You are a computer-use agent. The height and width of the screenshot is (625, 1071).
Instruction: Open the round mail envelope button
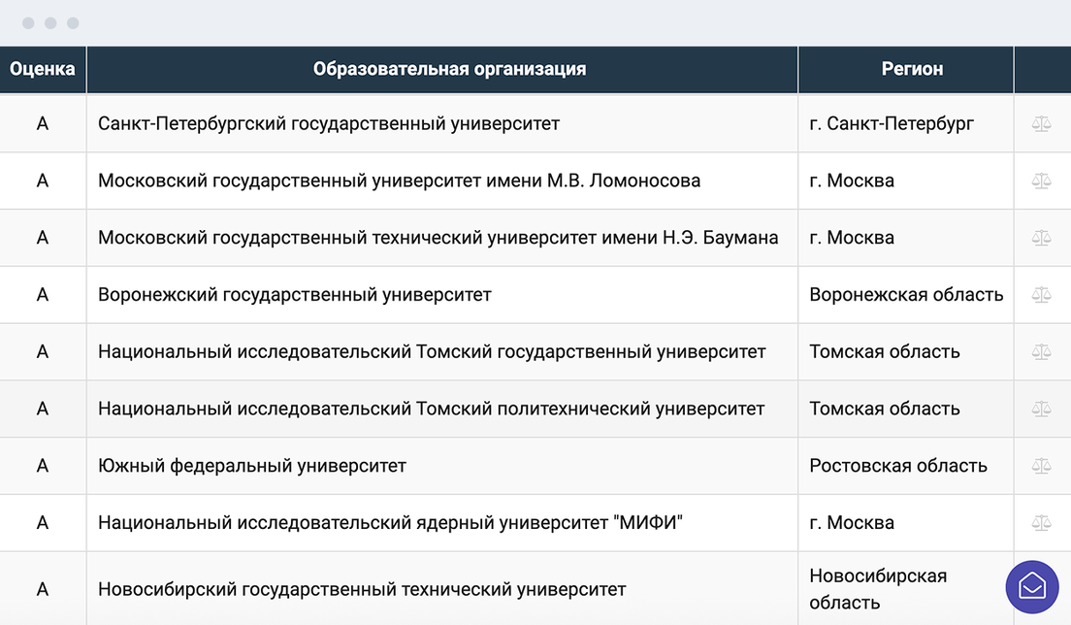pyautogui.click(x=1031, y=587)
